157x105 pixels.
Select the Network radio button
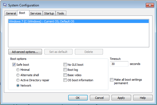(18, 85)
